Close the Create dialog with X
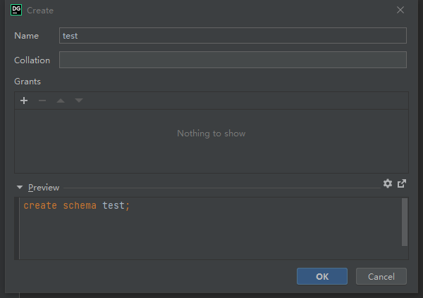This screenshot has width=423, height=298. tap(400, 10)
